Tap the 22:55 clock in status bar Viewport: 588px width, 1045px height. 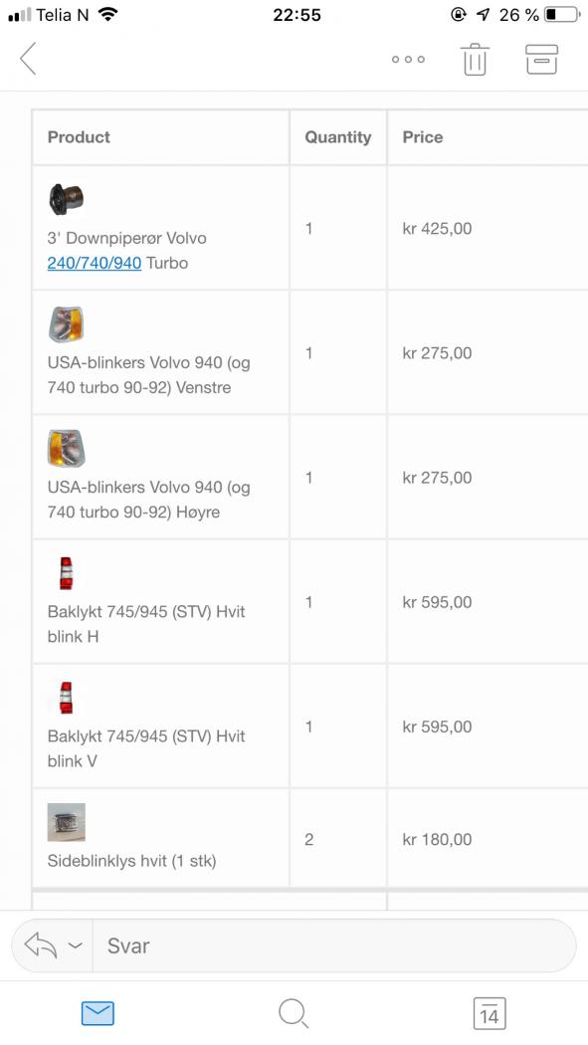297,15
